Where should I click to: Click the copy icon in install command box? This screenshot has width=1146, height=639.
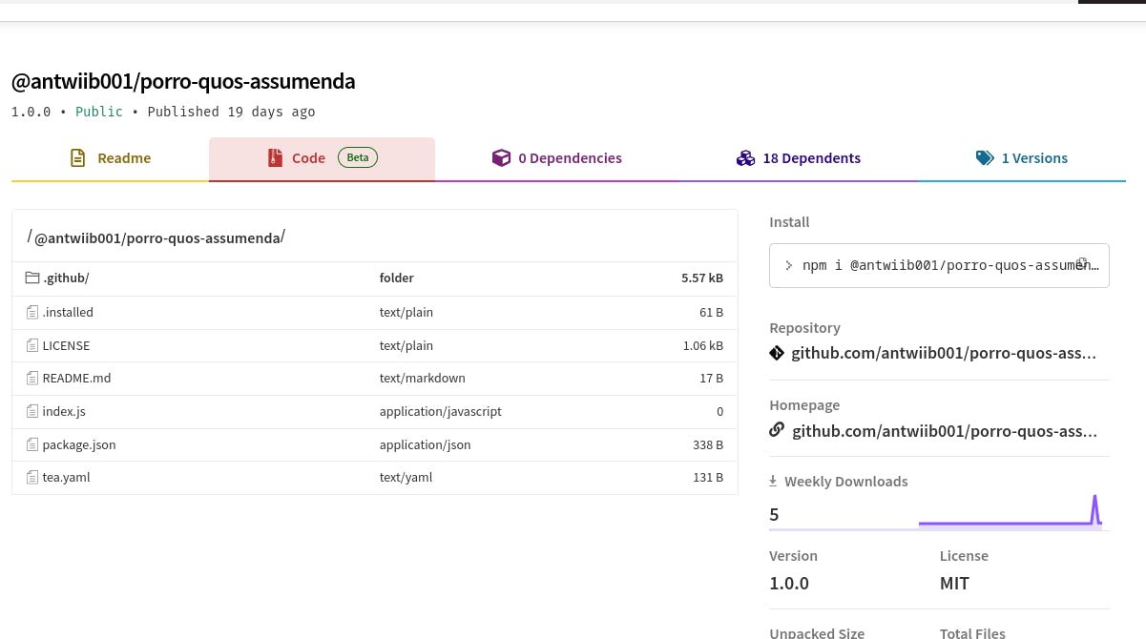[x=1082, y=263]
